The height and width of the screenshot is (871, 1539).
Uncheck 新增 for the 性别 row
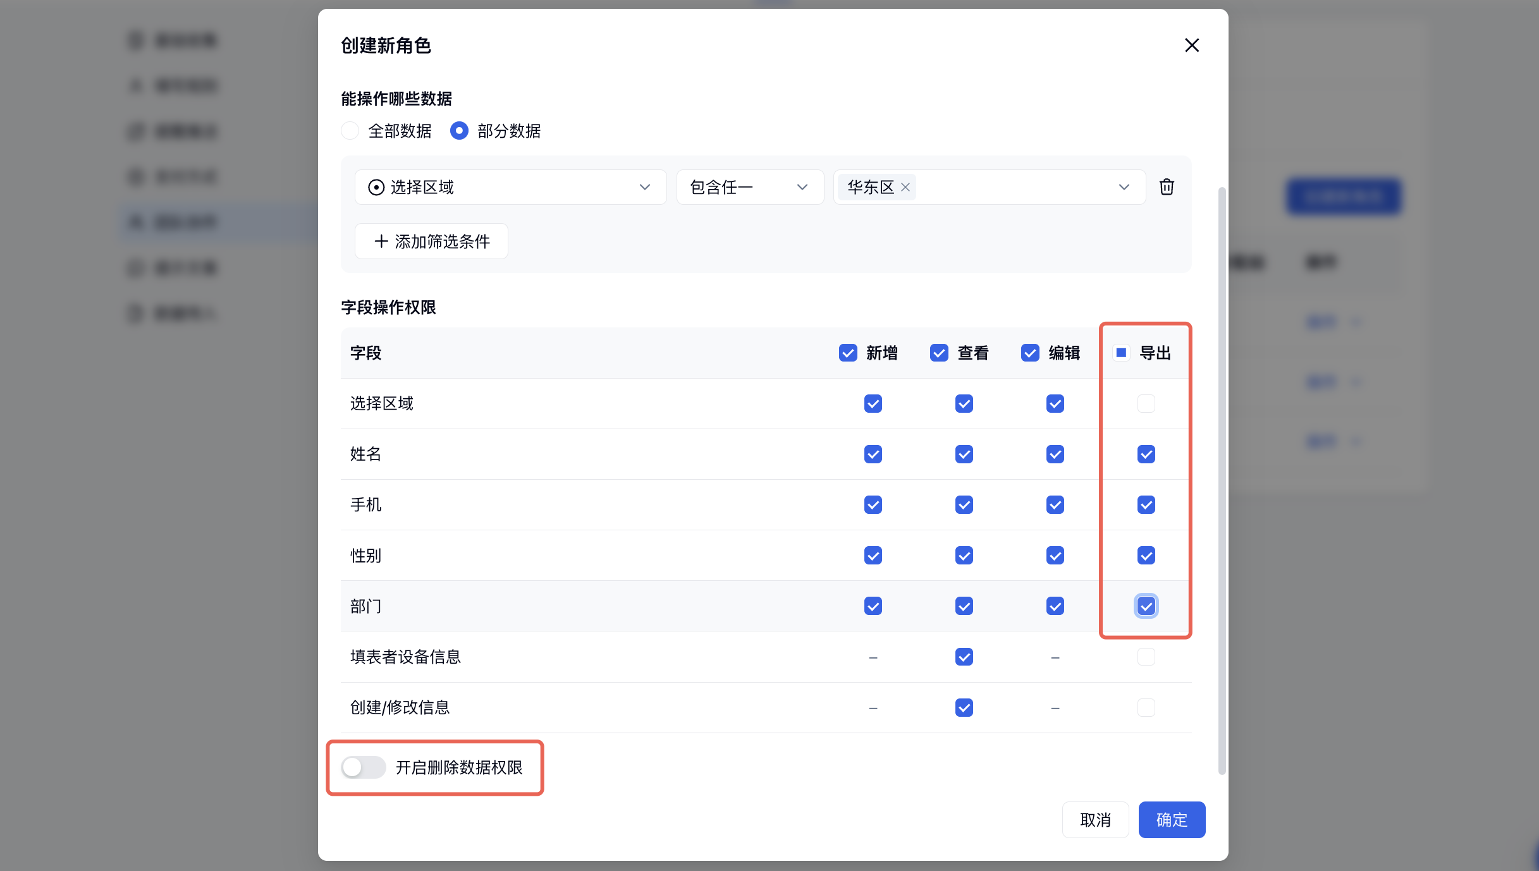click(873, 555)
